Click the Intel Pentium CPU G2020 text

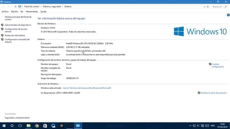point(89,43)
